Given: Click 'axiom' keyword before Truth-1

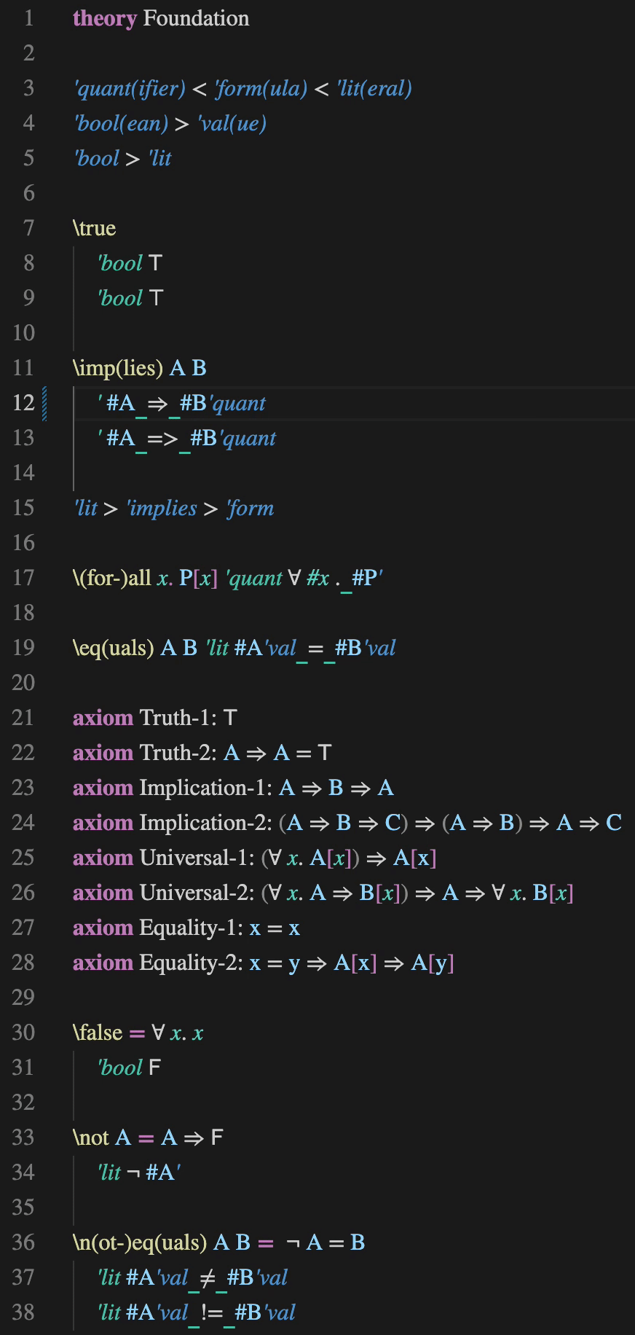Looking at the screenshot, I should [x=103, y=718].
